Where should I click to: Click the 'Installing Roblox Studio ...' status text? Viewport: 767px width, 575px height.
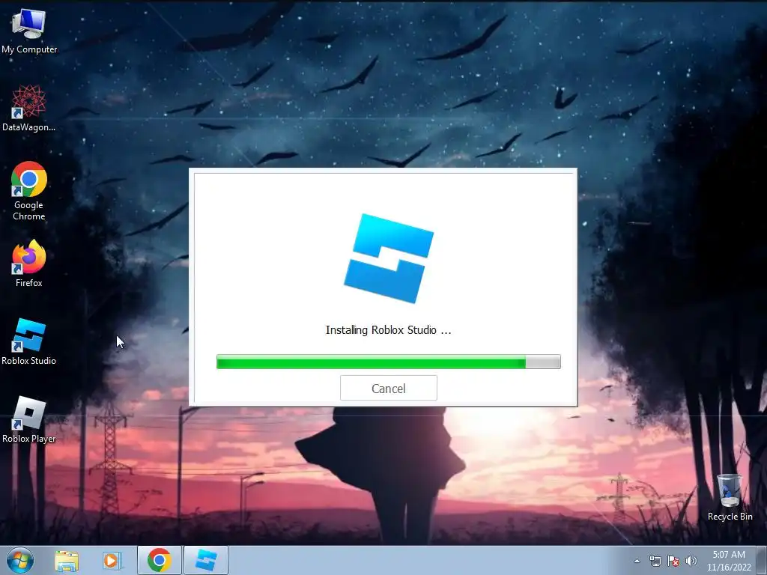[x=389, y=330]
